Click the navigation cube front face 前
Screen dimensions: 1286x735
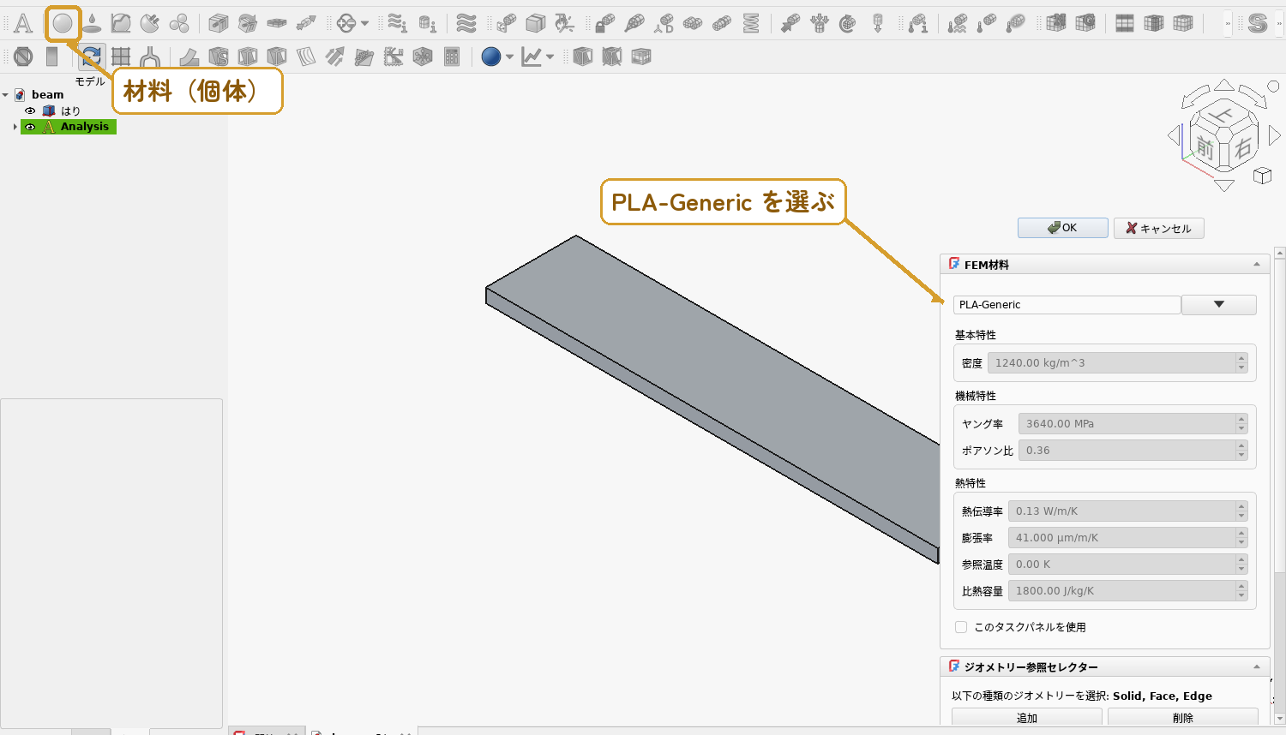1205,149
